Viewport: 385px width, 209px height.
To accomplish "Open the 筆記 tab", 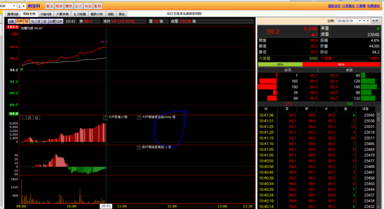I will click(x=121, y=14).
